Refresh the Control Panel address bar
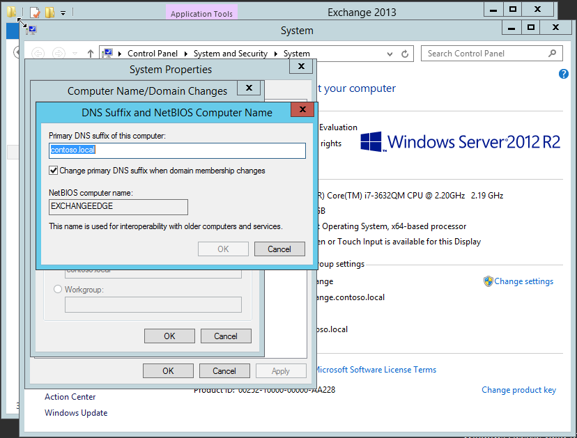 [405, 54]
